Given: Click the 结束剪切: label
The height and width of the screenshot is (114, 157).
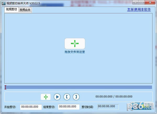Looking at the screenshot, I should [x=49, y=107].
